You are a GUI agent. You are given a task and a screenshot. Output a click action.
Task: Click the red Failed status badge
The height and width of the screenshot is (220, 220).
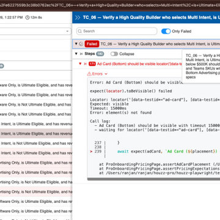92,44
